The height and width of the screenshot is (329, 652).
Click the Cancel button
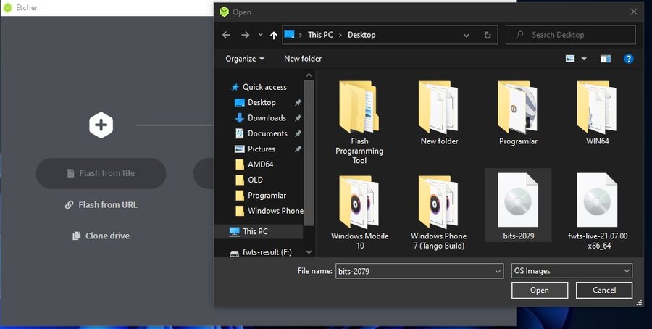[x=603, y=291]
